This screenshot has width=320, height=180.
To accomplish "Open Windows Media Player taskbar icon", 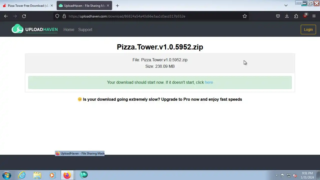I will (52, 175).
